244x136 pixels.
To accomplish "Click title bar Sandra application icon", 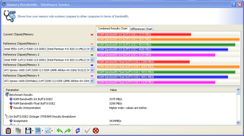I will point(4,4).
